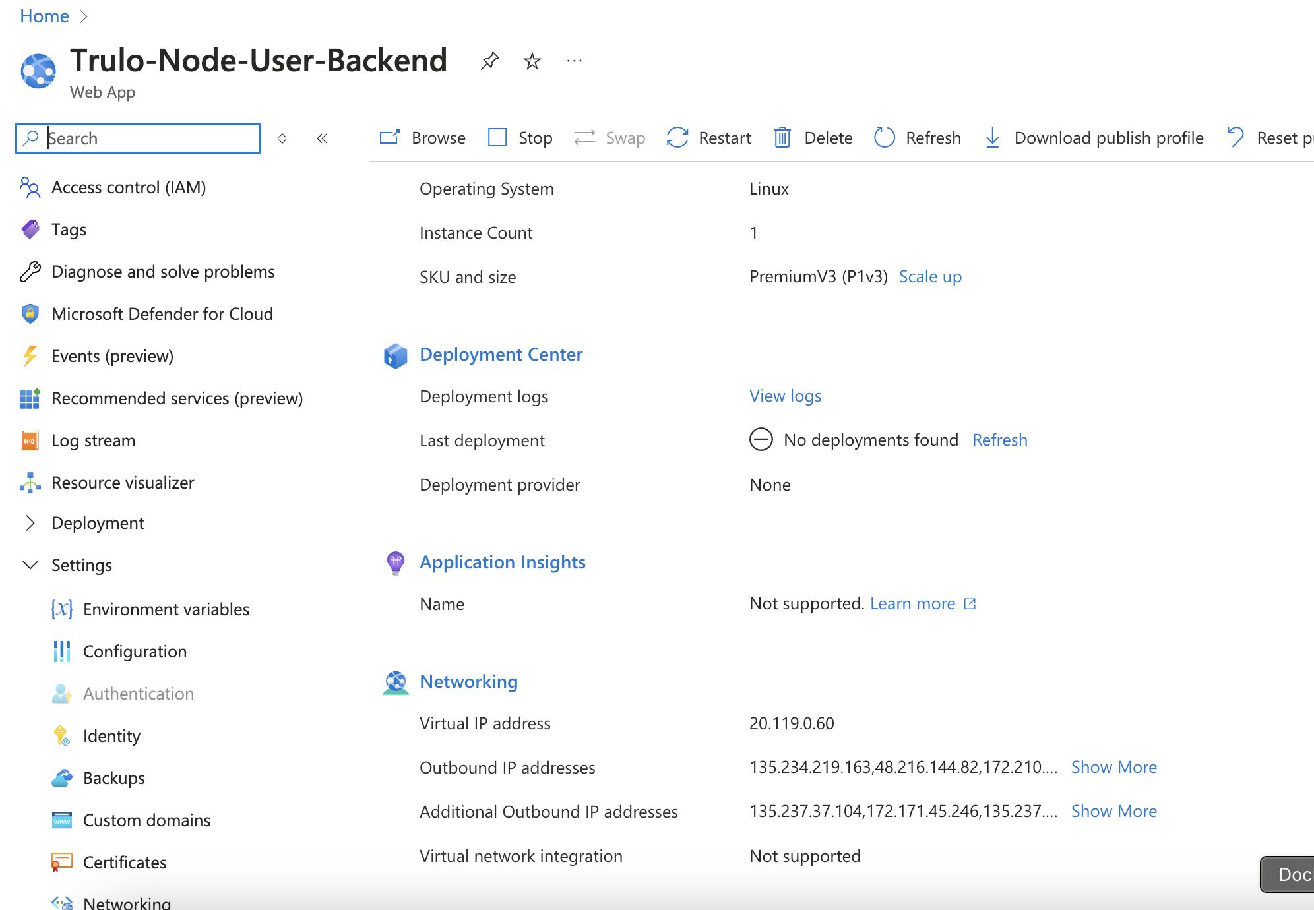This screenshot has width=1314, height=910.
Task: Pin the Trulo-Node-User-Backend resource
Action: [489, 61]
